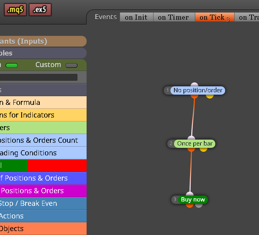Toggle the green enabled block-list switch
This screenshot has height=235, width=259.
(11, 65)
